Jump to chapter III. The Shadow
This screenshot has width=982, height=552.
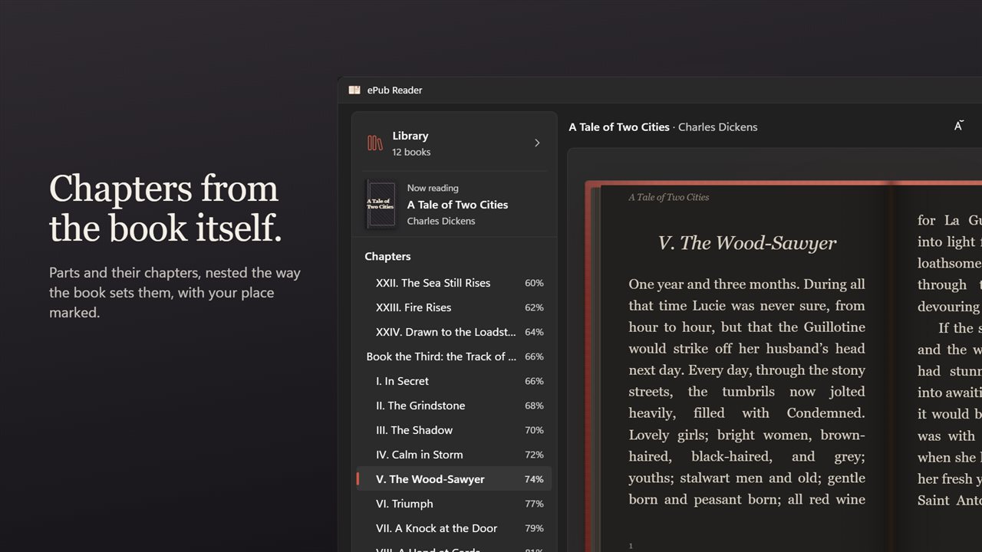click(454, 430)
